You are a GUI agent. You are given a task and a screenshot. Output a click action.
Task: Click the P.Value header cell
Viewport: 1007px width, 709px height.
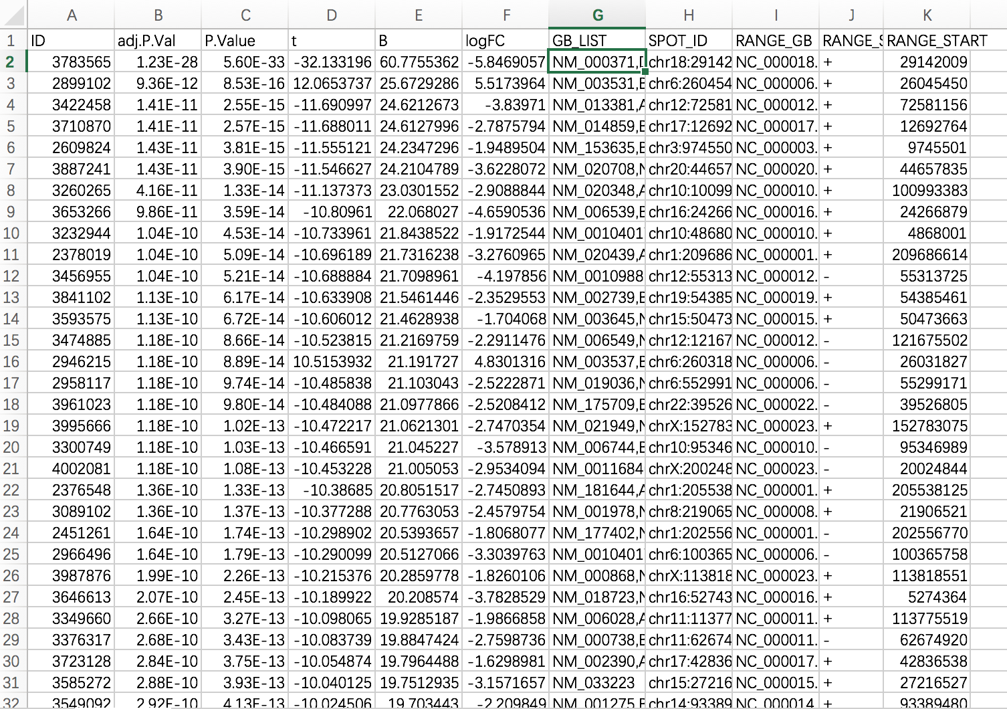point(245,40)
